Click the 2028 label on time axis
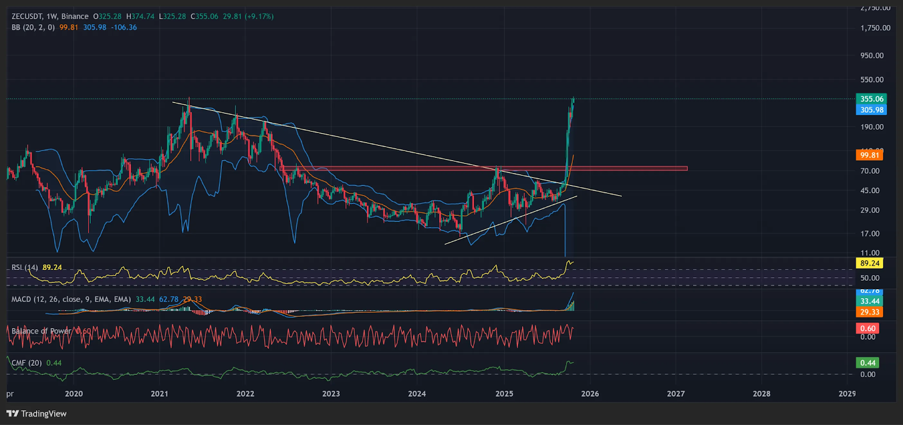 (x=761, y=393)
